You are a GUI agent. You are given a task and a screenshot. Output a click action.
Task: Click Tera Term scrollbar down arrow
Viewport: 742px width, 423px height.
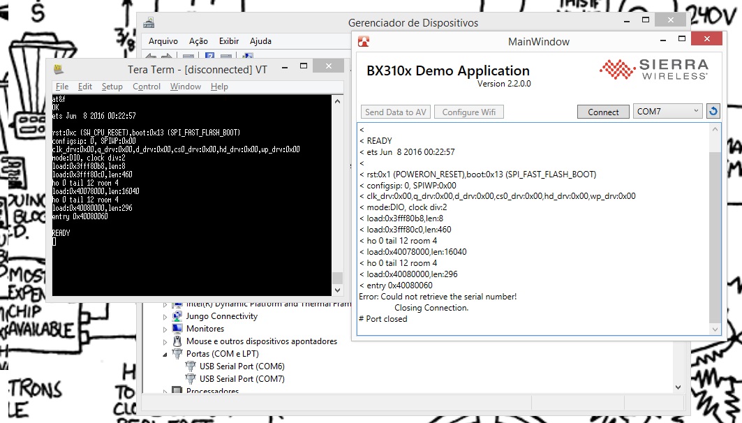337,290
